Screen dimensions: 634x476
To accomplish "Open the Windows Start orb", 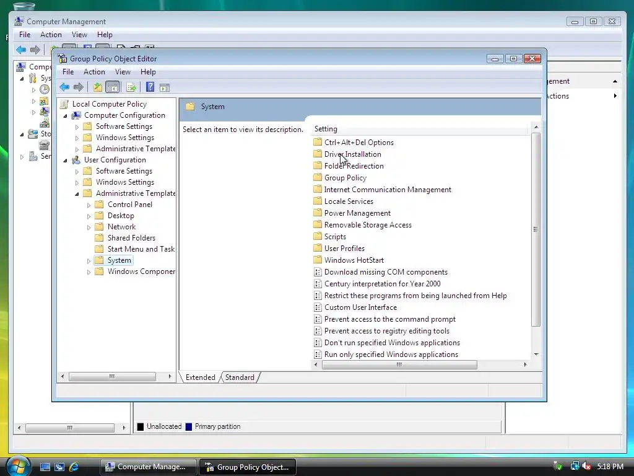I will [x=18, y=465].
